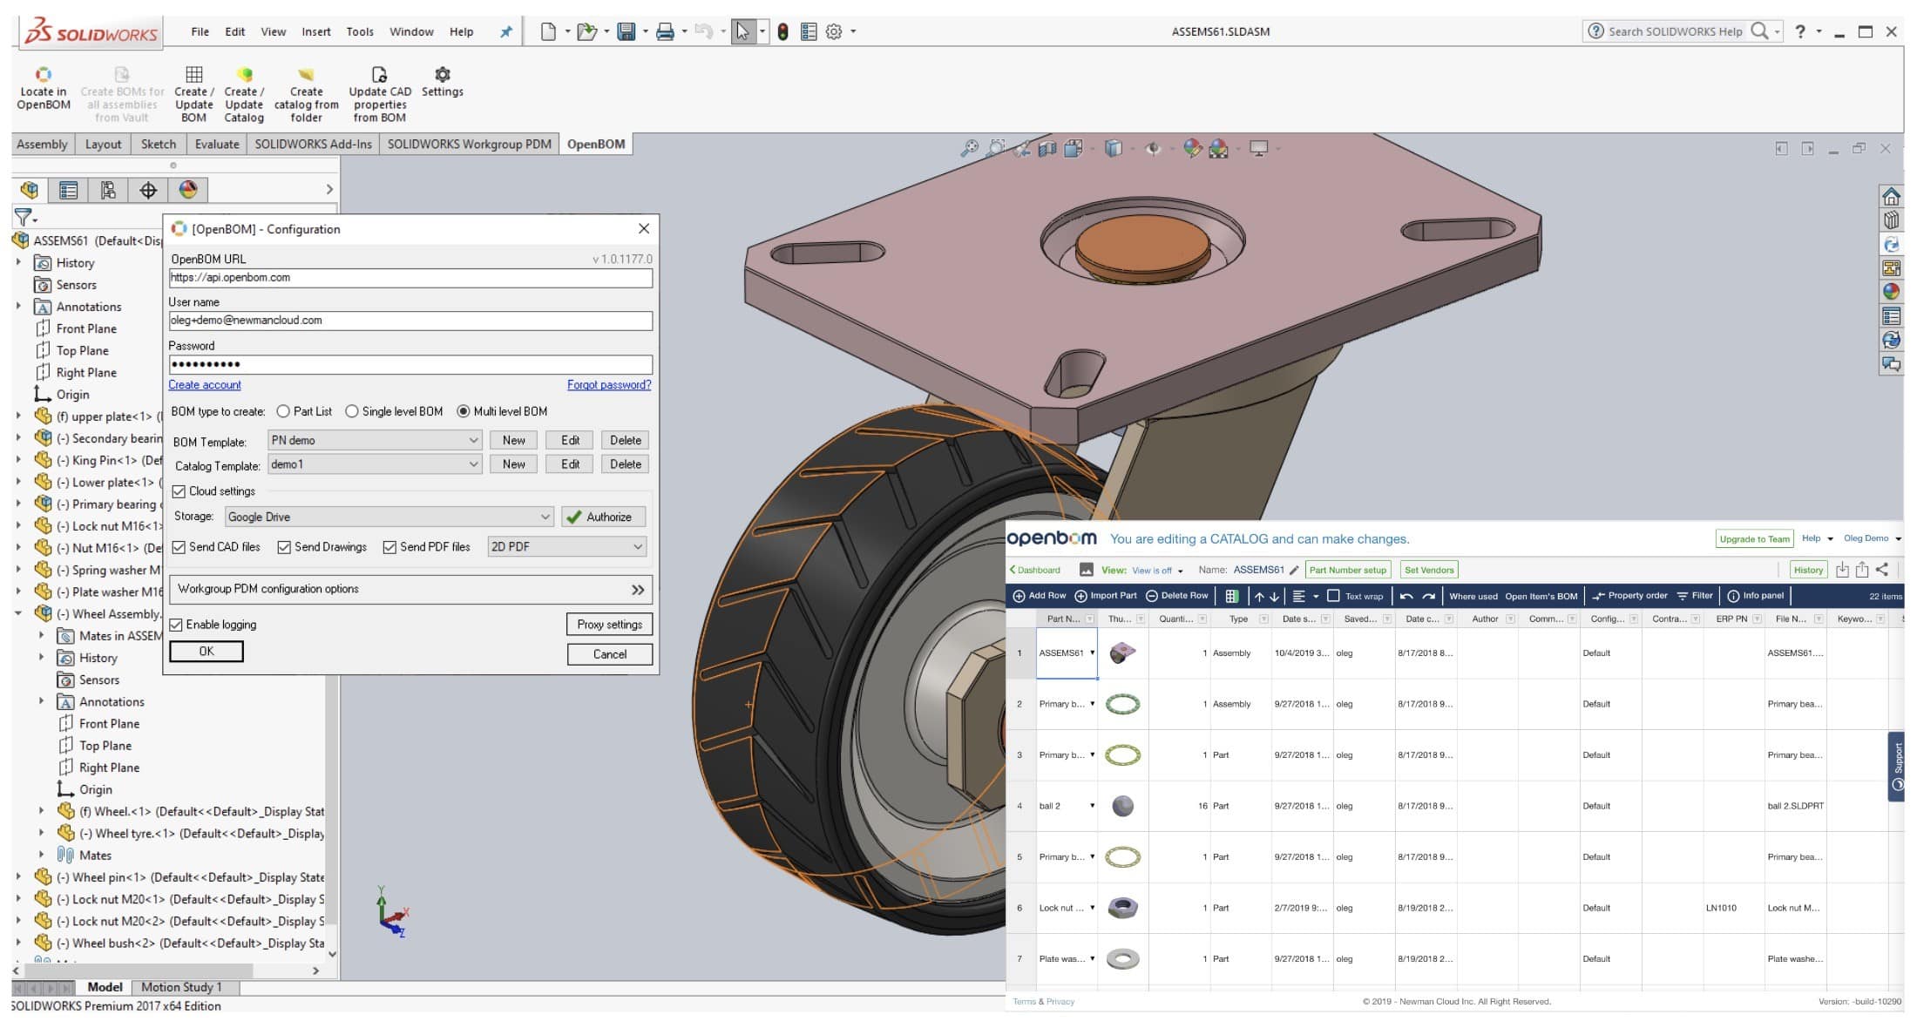Enable the Cloud settings checkbox
The height and width of the screenshot is (1028, 1917).
click(x=179, y=492)
